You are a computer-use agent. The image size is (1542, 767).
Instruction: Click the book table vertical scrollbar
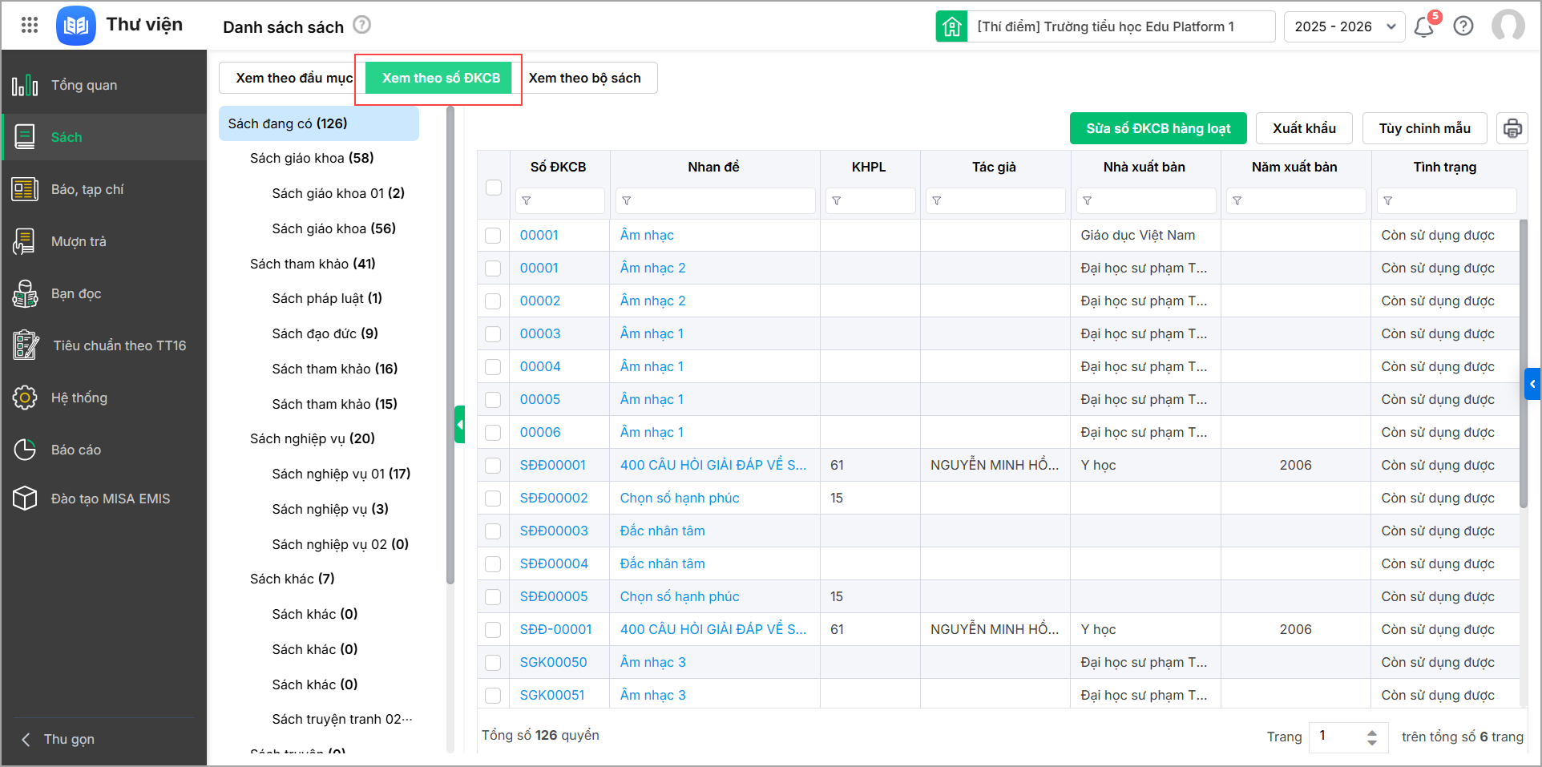click(x=1524, y=362)
